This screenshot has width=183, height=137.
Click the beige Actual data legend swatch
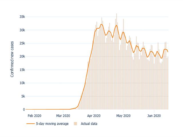(x=76, y=124)
